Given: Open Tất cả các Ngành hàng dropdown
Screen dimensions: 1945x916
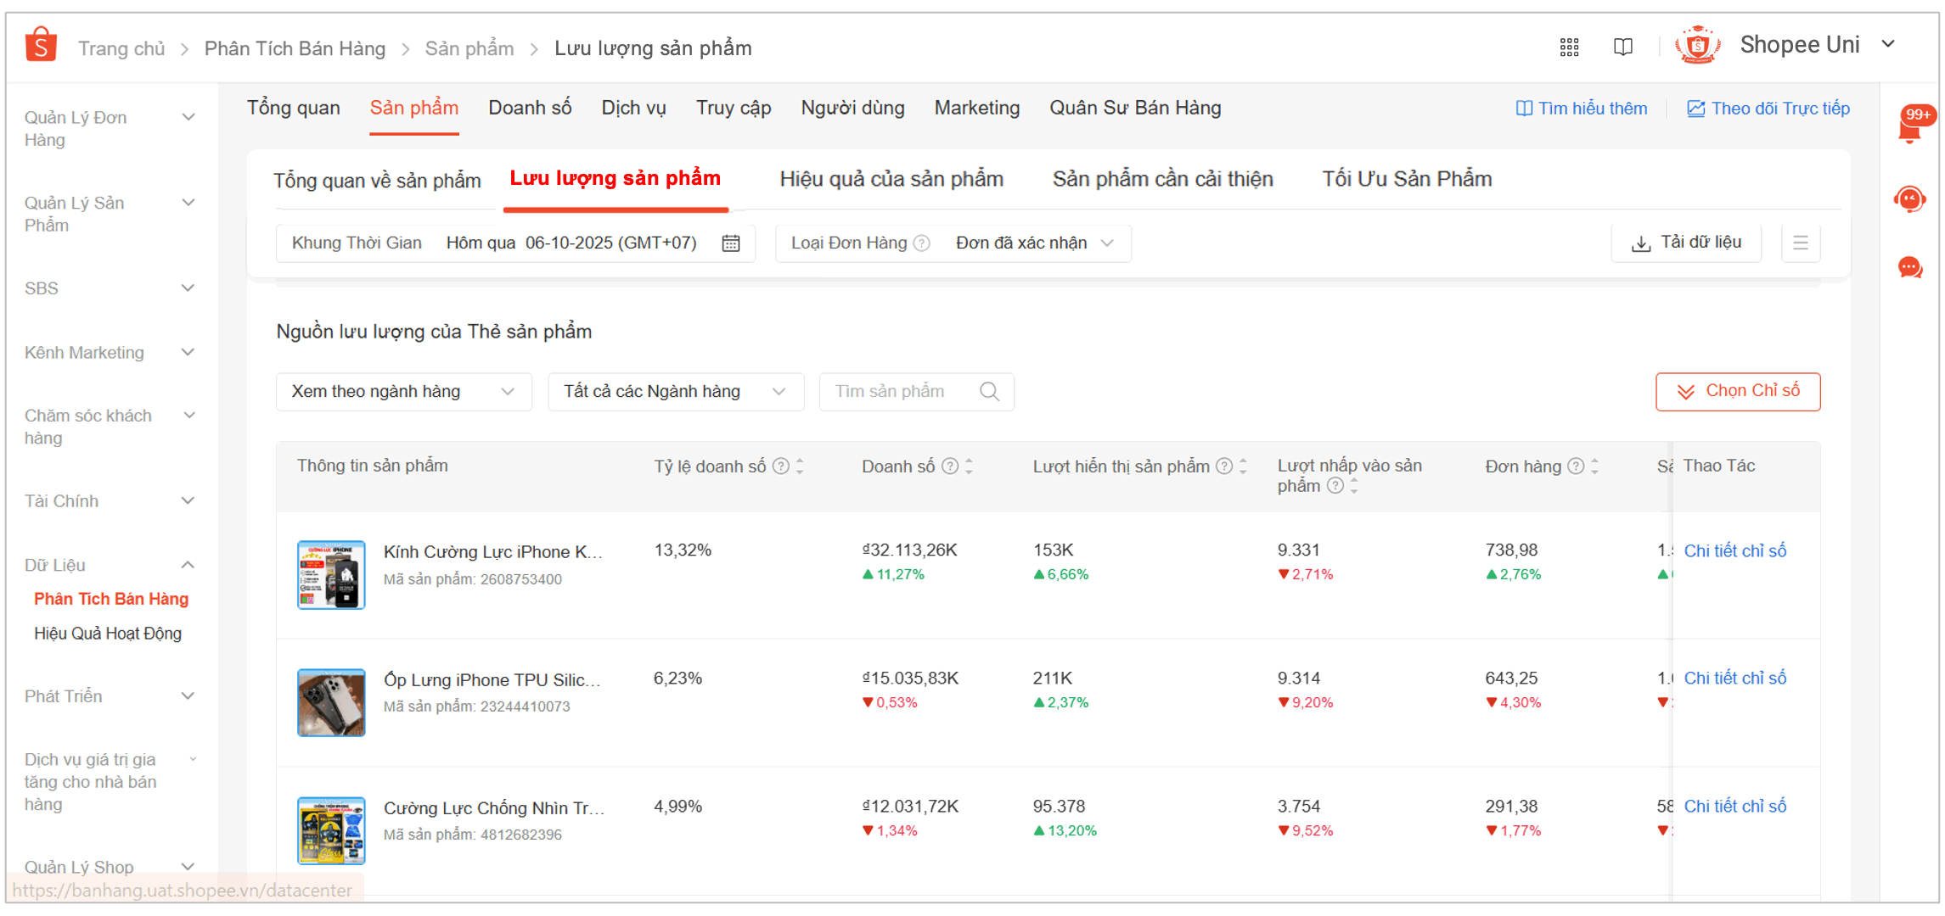Looking at the screenshot, I should pos(675,392).
